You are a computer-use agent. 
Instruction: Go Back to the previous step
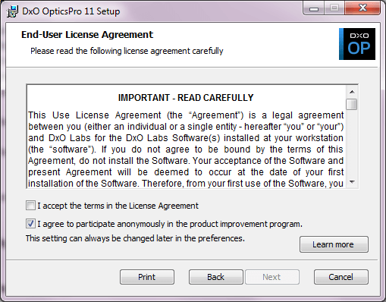[x=216, y=277]
